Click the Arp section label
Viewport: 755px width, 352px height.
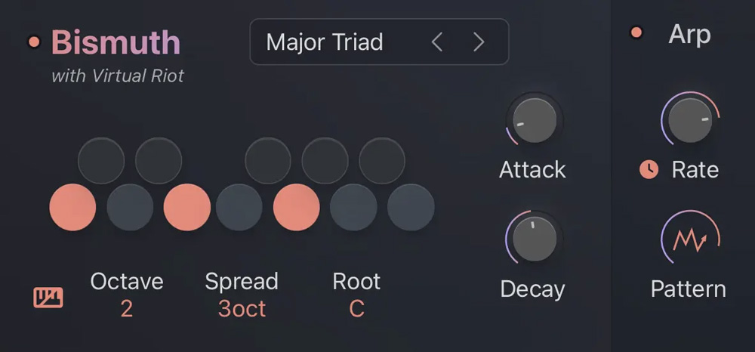click(x=689, y=34)
